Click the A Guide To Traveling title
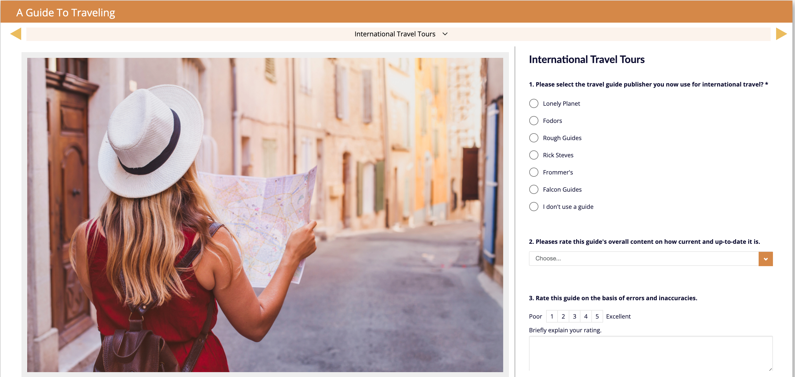 [x=65, y=13]
